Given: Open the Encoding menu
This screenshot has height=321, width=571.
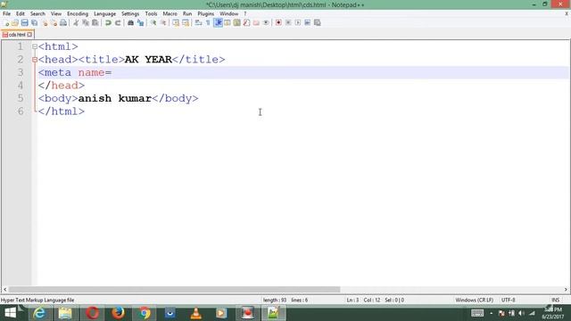Looking at the screenshot, I should (78, 14).
